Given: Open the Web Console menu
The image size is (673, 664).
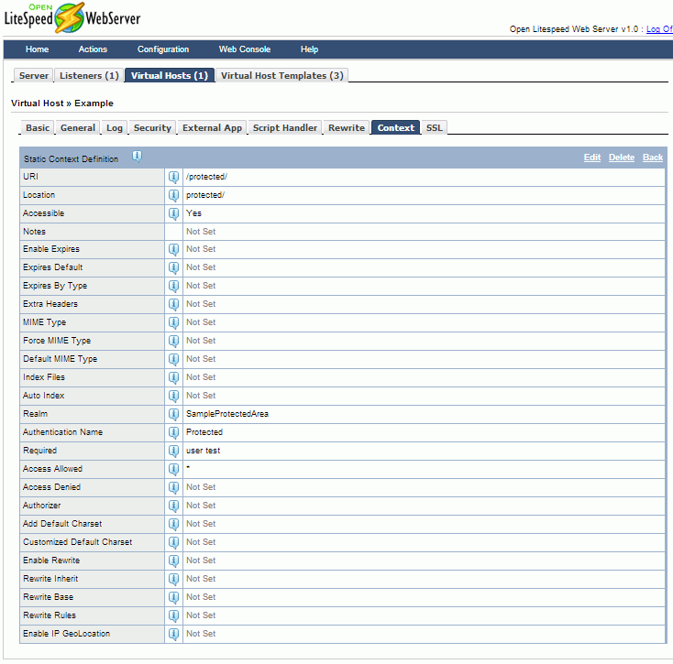Looking at the screenshot, I should click(x=244, y=49).
